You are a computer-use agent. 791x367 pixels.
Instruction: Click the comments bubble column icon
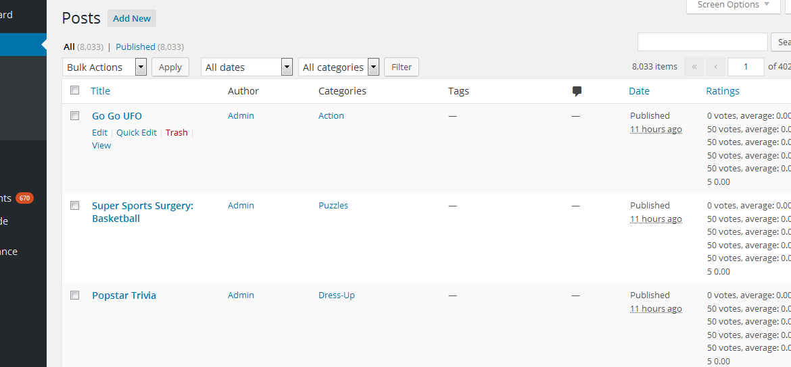(577, 91)
